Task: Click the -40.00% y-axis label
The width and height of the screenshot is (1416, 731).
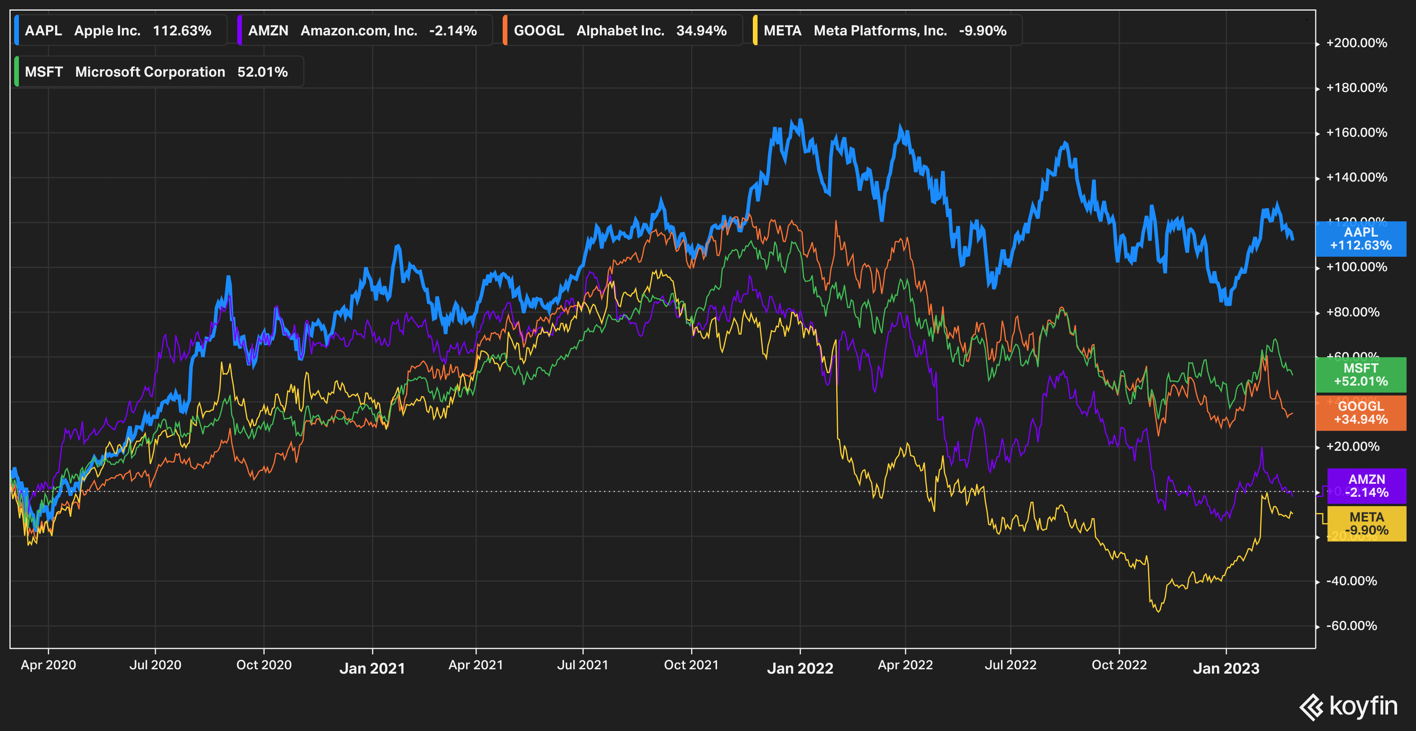Action: click(x=1351, y=581)
